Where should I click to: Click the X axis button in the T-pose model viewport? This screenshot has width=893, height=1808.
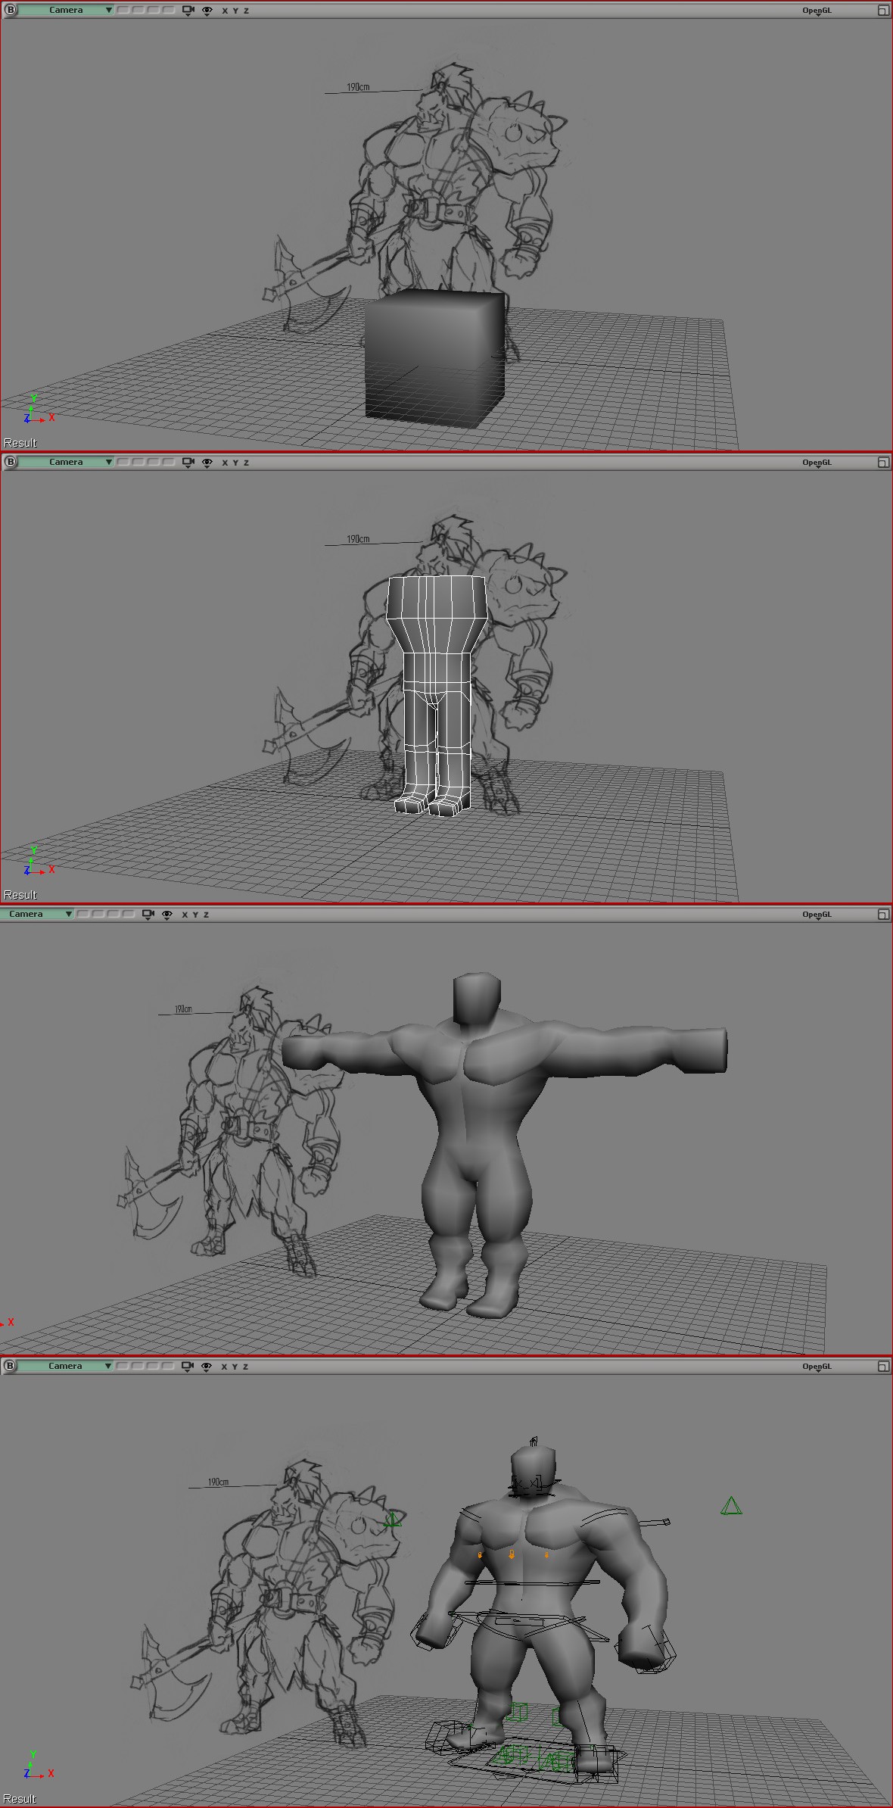click(x=185, y=915)
